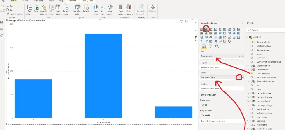
Task: Select the gauge visualization
Action: [x=211, y=37]
